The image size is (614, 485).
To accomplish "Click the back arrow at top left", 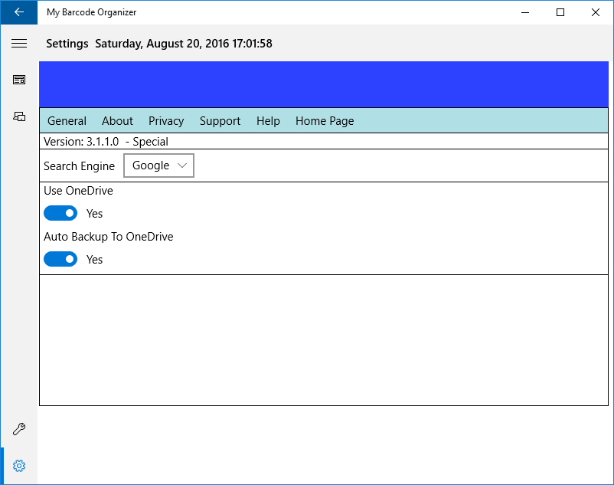I will coord(18,12).
